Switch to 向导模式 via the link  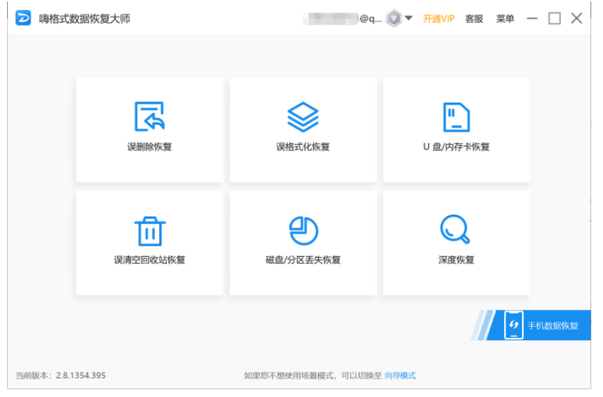pos(401,375)
